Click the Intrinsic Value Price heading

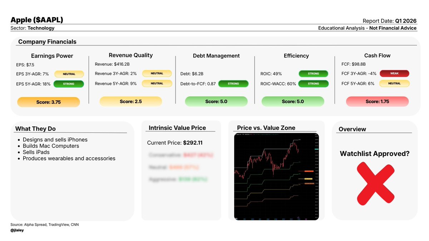coord(177,128)
